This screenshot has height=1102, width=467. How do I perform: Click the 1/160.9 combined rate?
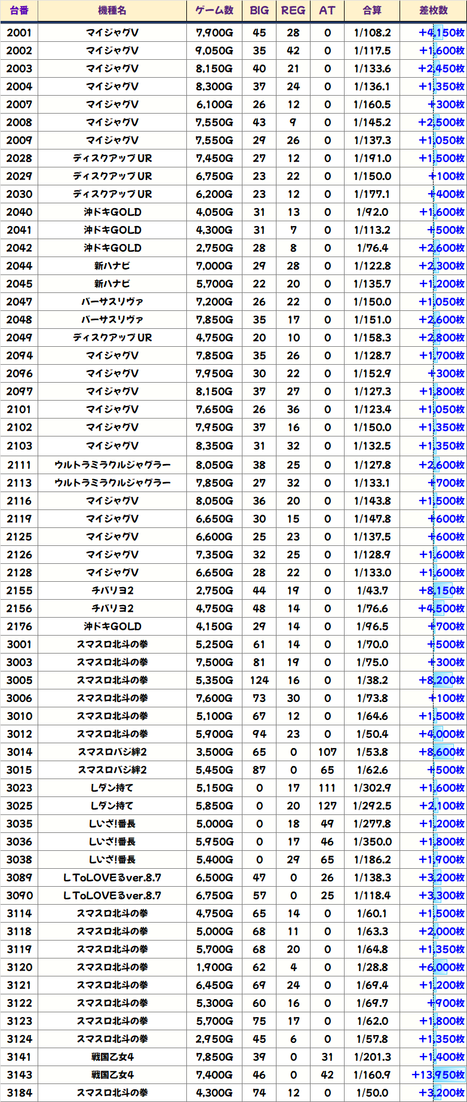tap(372, 1075)
